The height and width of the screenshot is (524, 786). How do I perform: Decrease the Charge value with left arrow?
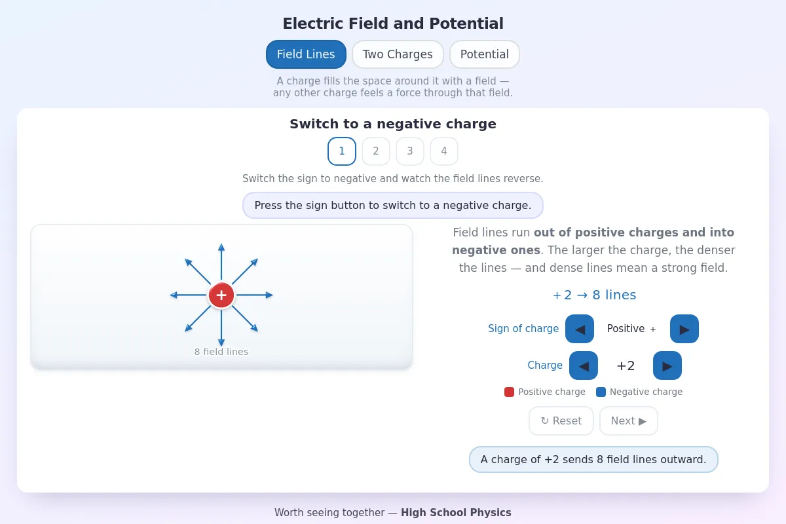point(584,365)
